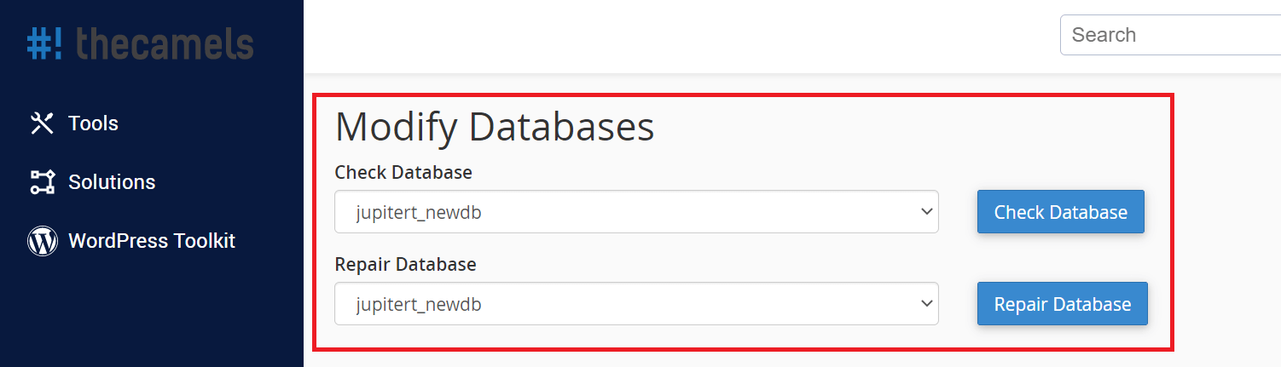This screenshot has height=367, width=1281.
Task: Click the Check Database field label
Action: point(403,172)
